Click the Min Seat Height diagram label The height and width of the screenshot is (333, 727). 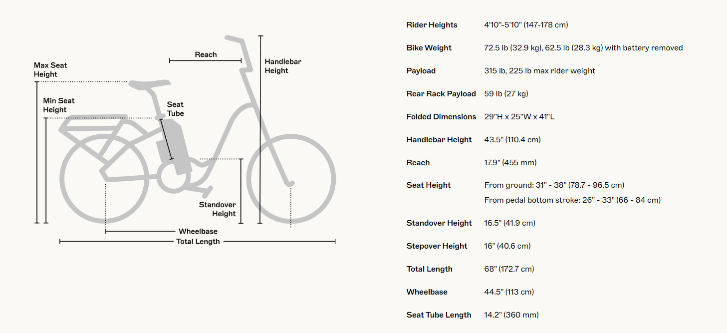[58, 105]
